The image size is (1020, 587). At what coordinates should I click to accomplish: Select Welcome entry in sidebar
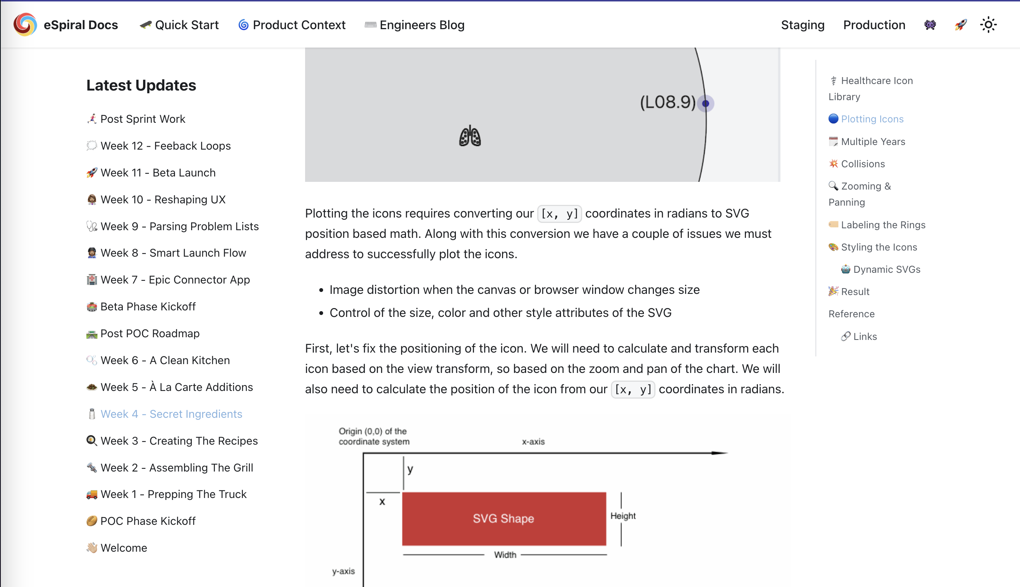(123, 547)
